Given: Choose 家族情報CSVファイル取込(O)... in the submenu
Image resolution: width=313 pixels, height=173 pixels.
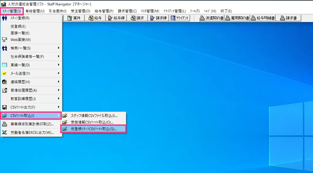Looking at the screenshot, I should pyautogui.click(x=93, y=122).
